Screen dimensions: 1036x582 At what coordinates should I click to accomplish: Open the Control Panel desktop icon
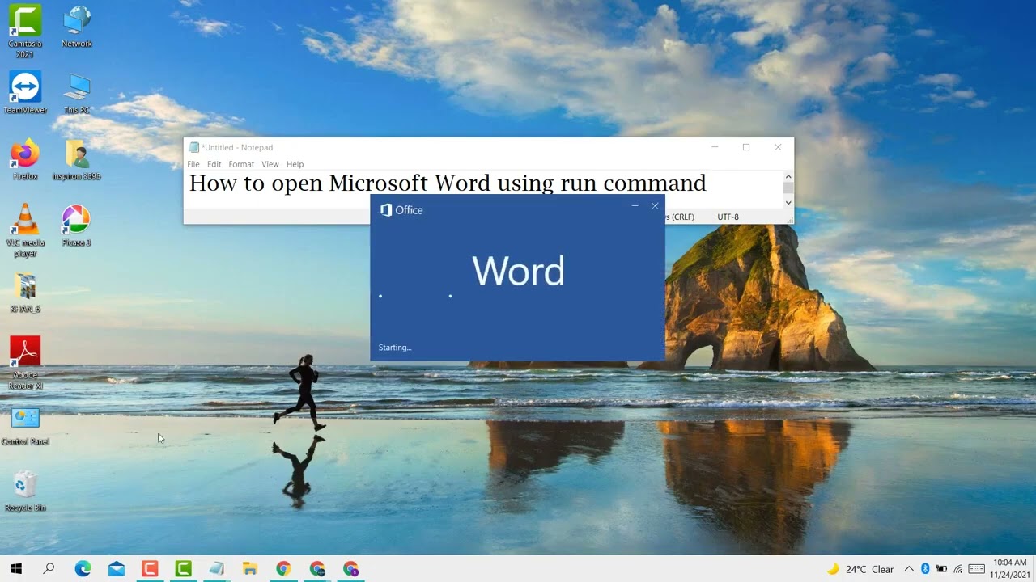(x=25, y=425)
